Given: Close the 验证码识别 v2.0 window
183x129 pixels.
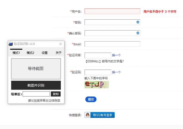Looking at the screenshot, I should tap(60, 44).
